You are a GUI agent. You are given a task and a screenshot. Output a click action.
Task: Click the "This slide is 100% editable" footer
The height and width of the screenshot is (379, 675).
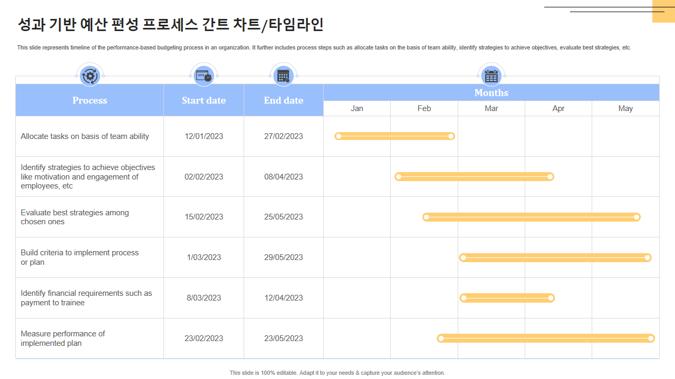pyautogui.click(x=337, y=373)
